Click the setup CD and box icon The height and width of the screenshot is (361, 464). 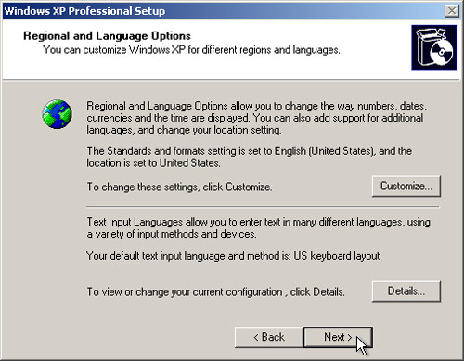coord(433,47)
